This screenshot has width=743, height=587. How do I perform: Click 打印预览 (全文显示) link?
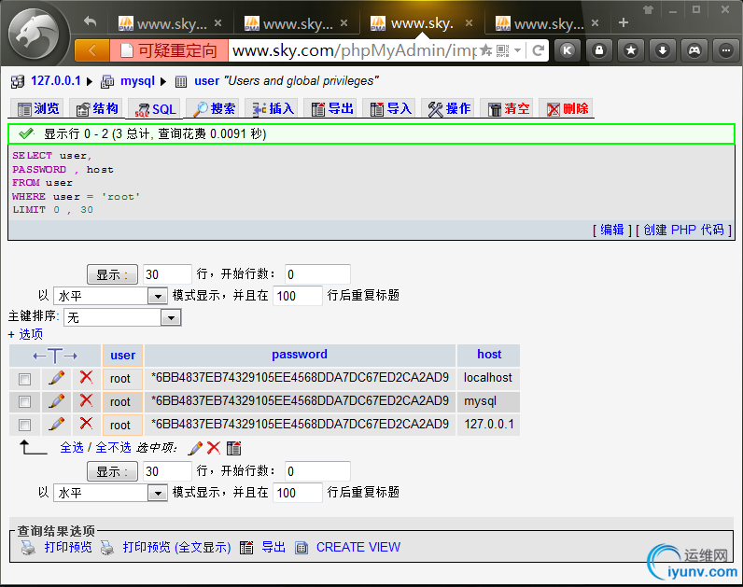pyautogui.click(x=176, y=547)
